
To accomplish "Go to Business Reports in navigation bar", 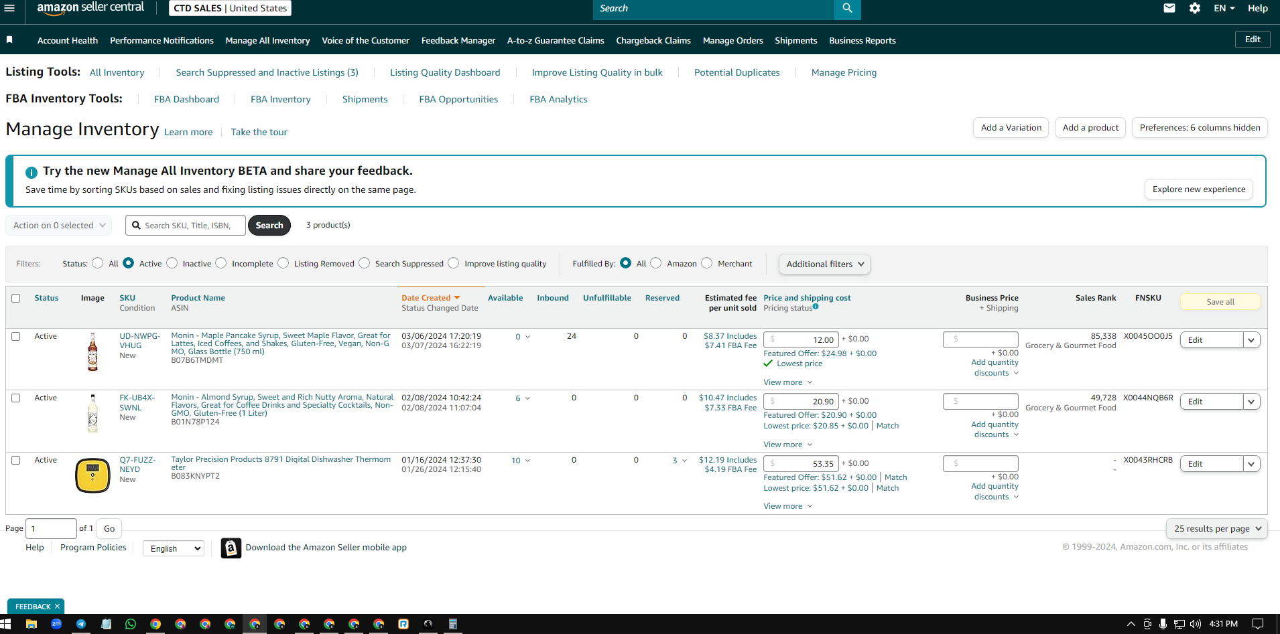I will click(x=862, y=41).
